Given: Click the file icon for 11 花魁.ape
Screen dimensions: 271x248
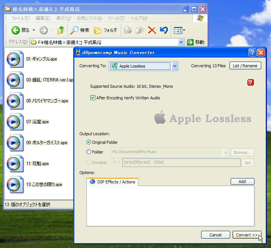Looking at the screenshot, I should [x=15, y=164].
